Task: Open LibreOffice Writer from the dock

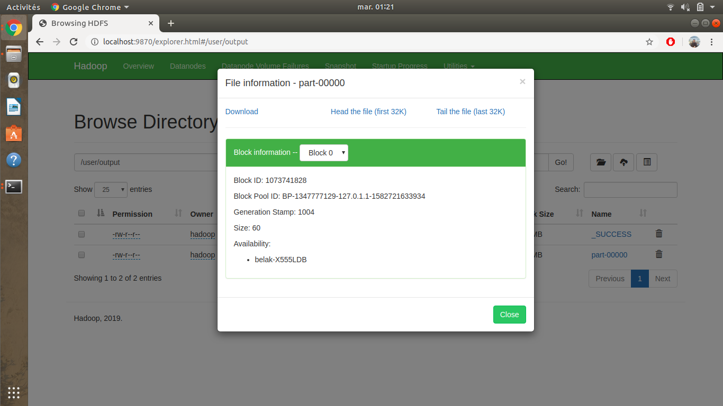Action: (x=14, y=107)
